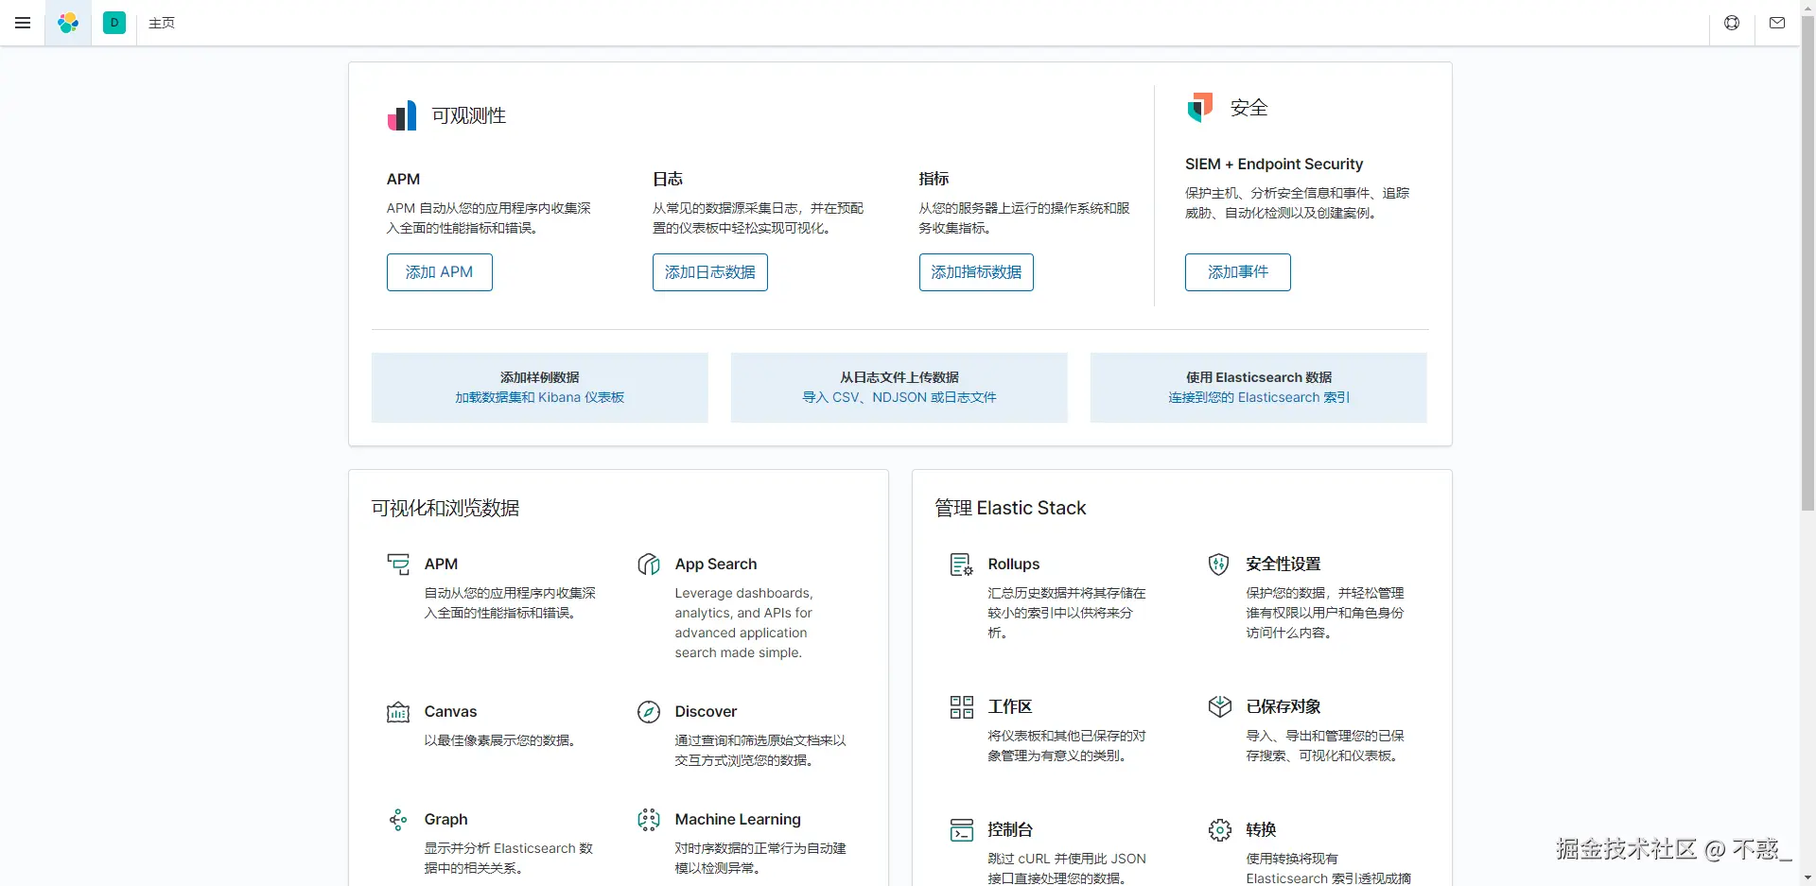This screenshot has height=886, width=1816.
Task: Click the Elastic logo icon
Action: [x=68, y=23]
